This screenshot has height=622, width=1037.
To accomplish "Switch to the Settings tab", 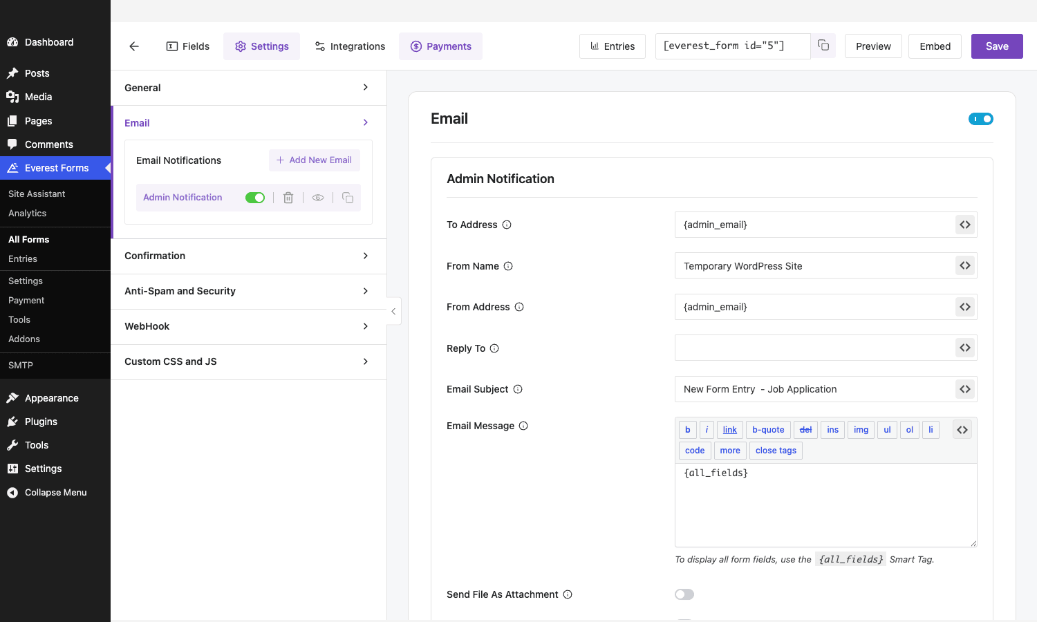I will click(262, 46).
